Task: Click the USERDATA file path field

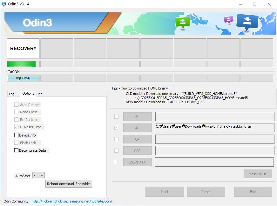Action: coord(214,162)
